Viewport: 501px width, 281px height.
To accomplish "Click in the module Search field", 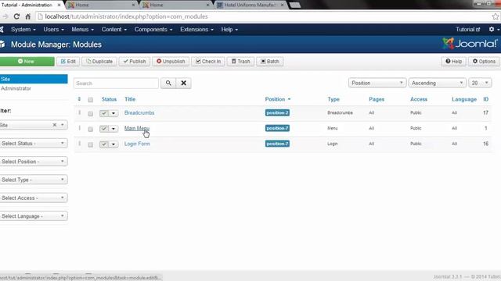I will pyautogui.click(x=116, y=84).
